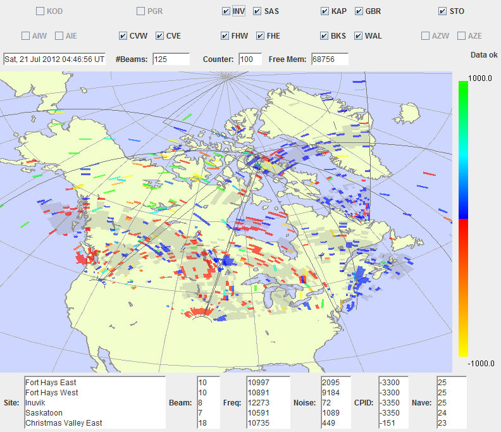
Task: Click the date and time field
Action: click(54, 59)
